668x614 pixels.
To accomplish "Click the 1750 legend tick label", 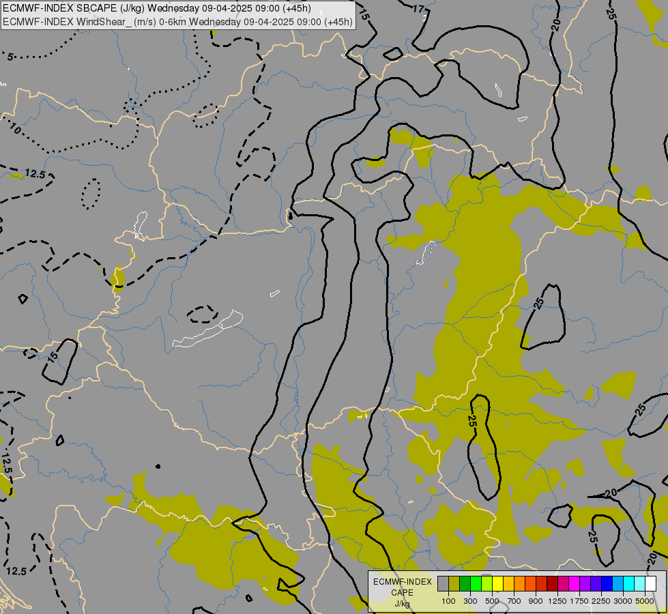I will (579, 601).
